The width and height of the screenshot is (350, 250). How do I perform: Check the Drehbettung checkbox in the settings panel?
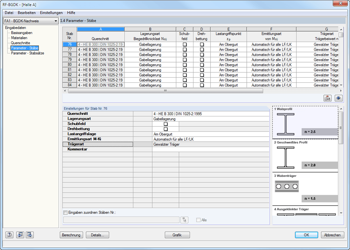(165, 129)
